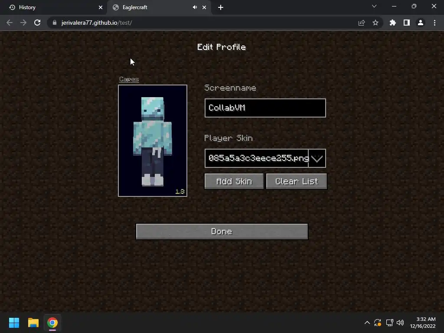Go forward in browser history
444x333 pixels.
[x=23, y=23]
